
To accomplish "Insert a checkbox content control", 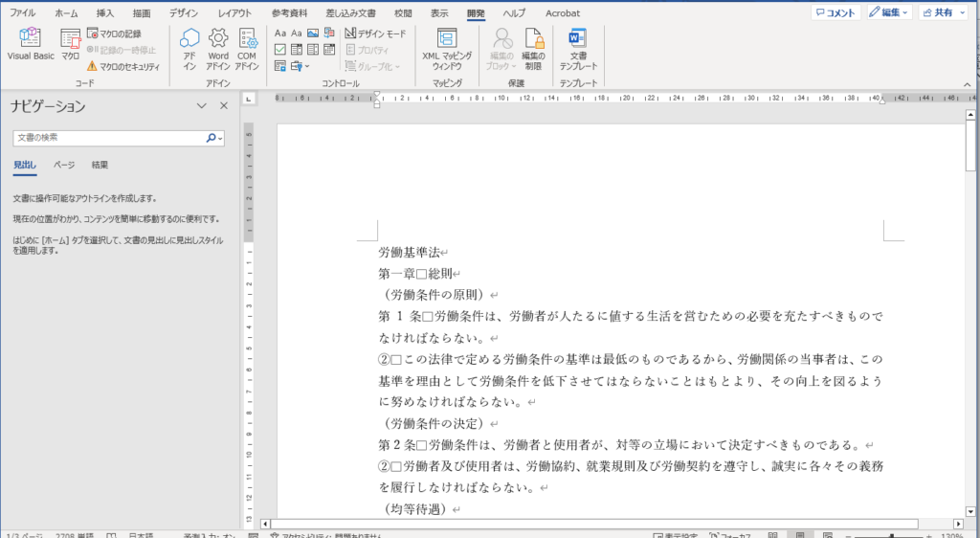I will [x=280, y=50].
